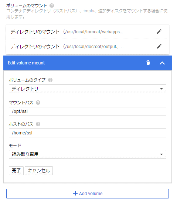Click the ホストのパス field containing /home/ssl

click(x=88, y=133)
